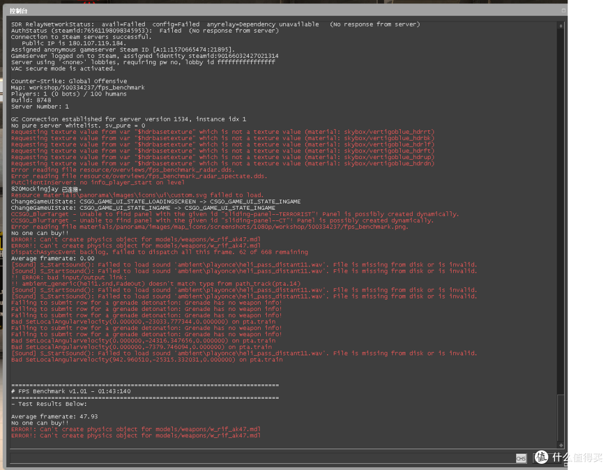This screenshot has width=608, height=470.
Task: Close the 控制台 console window
Action: click(x=564, y=11)
